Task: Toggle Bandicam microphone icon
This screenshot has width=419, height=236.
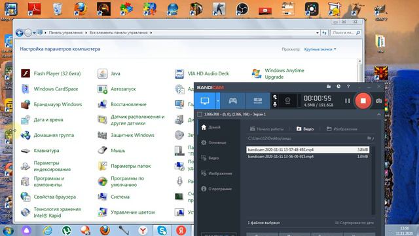Action: point(275,104)
